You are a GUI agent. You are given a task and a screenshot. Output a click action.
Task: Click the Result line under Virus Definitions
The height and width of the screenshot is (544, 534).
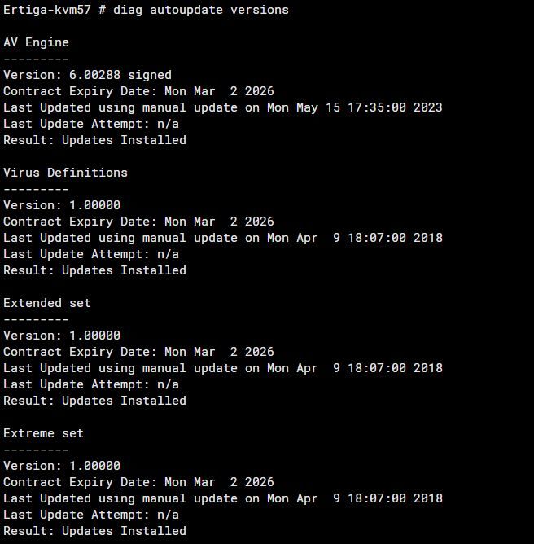click(x=94, y=270)
